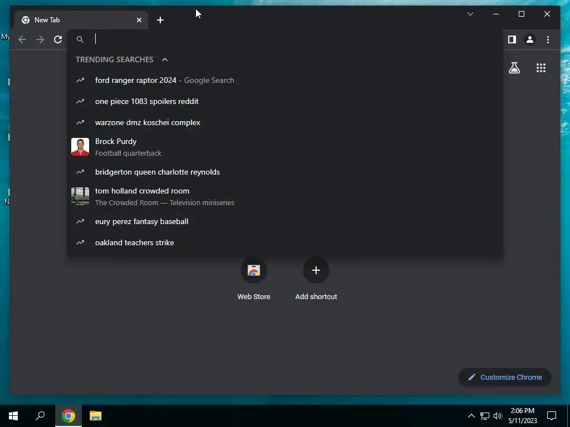Select the tom holland crowded room suggestion
Screen dimensions: 570x427
coord(286,196)
